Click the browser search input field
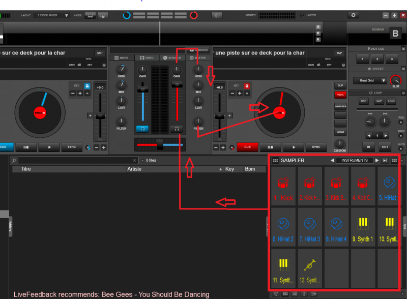This screenshot has height=299, width=407. tap(77, 161)
